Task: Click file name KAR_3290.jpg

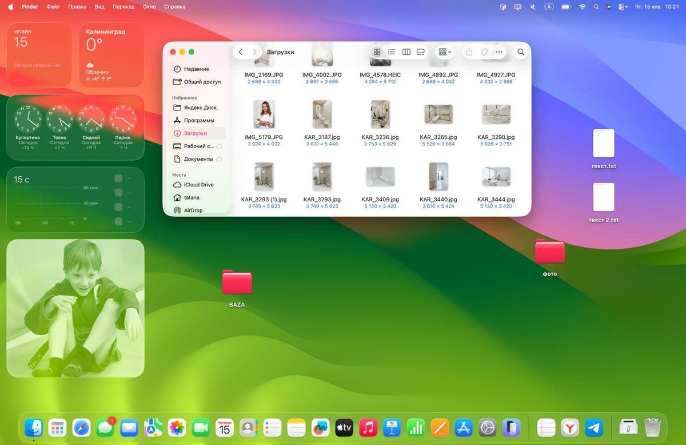Action: pyautogui.click(x=496, y=137)
